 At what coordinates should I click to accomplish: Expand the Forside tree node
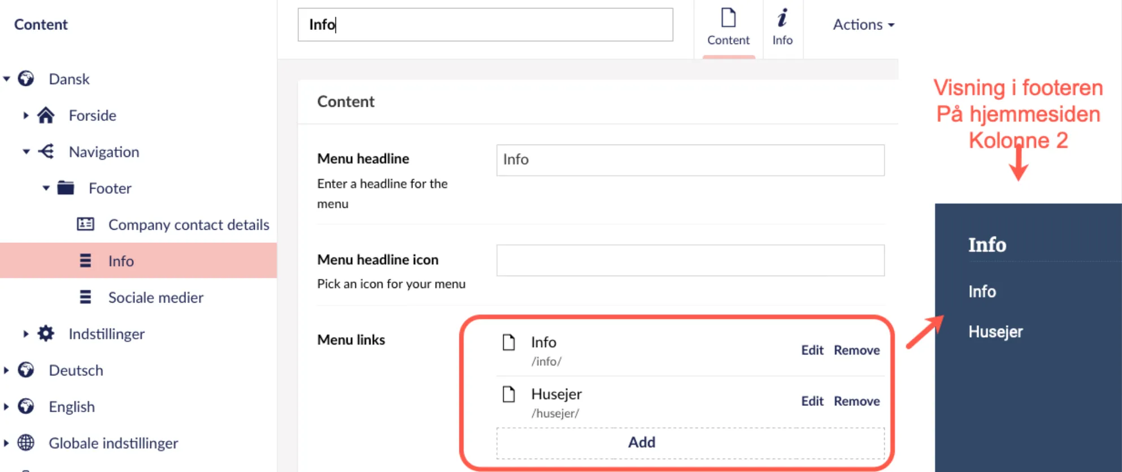(x=26, y=115)
